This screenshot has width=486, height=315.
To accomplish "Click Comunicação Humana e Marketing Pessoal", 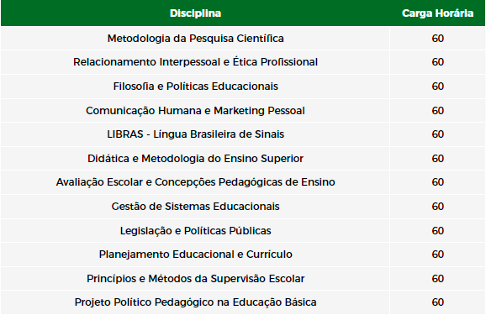I will point(195,111).
